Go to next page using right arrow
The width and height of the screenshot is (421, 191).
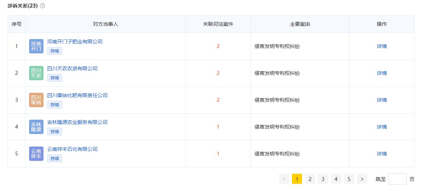362,179
